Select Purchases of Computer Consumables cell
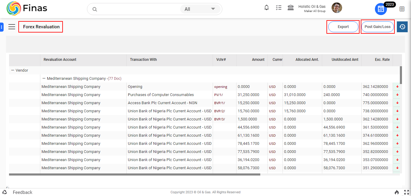The width and height of the screenshot is (411, 196). 161,95
